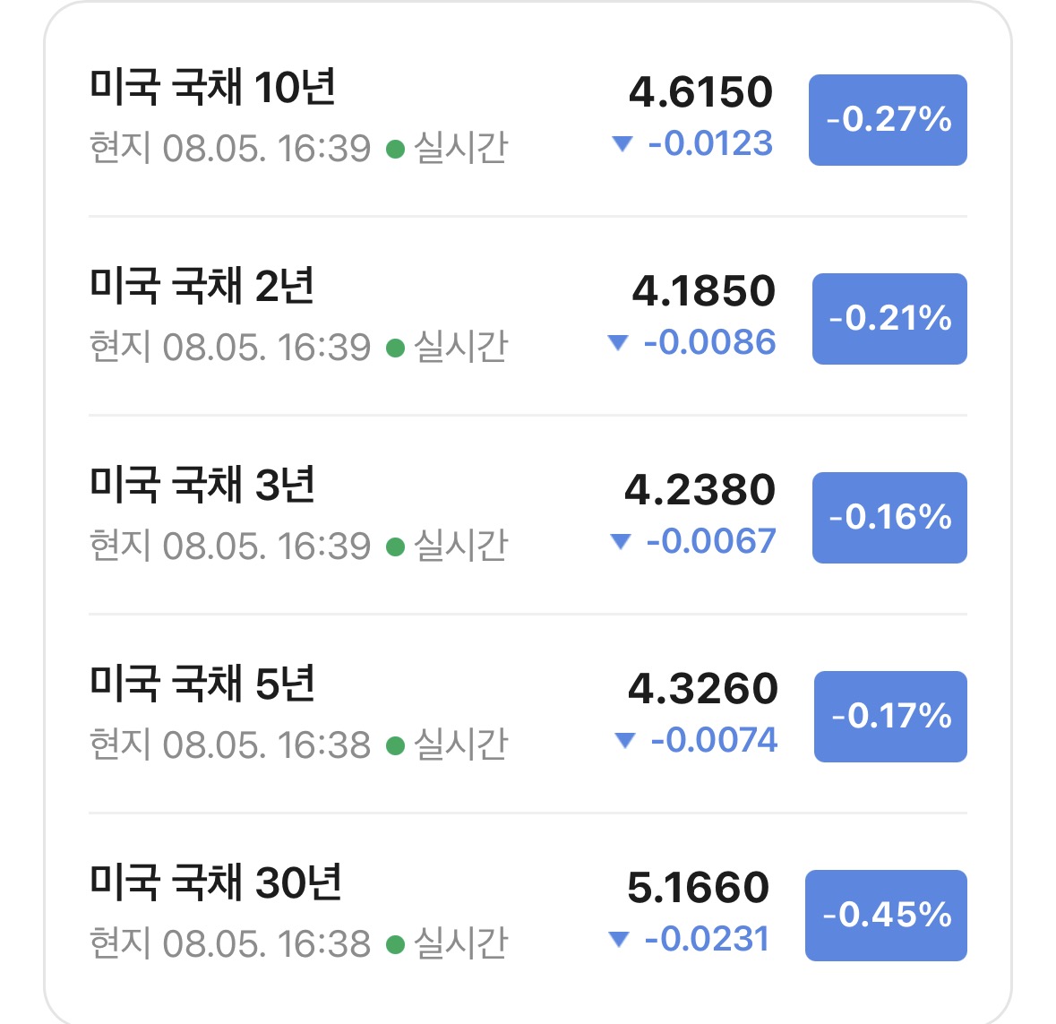The width and height of the screenshot is (1056, 1024).
Task: Tap the -0.45% change badge
Action: pyautogui.click(x=887, y=915)
